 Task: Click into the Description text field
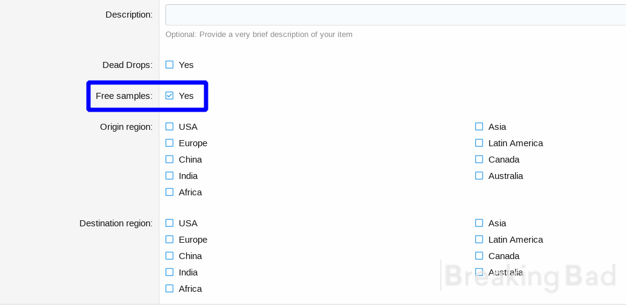point(396,15)
